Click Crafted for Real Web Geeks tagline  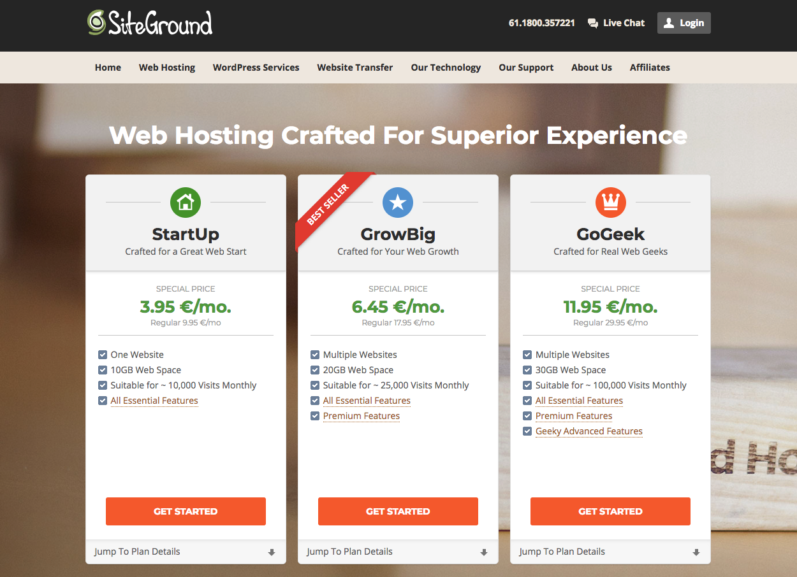click(x=610, y=252)
